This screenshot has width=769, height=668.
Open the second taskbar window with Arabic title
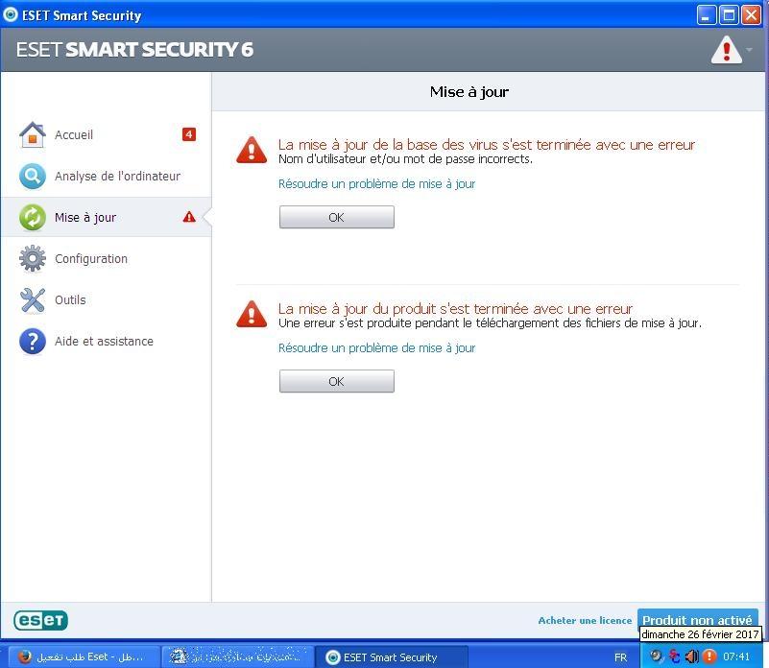(x=237, y=656)
